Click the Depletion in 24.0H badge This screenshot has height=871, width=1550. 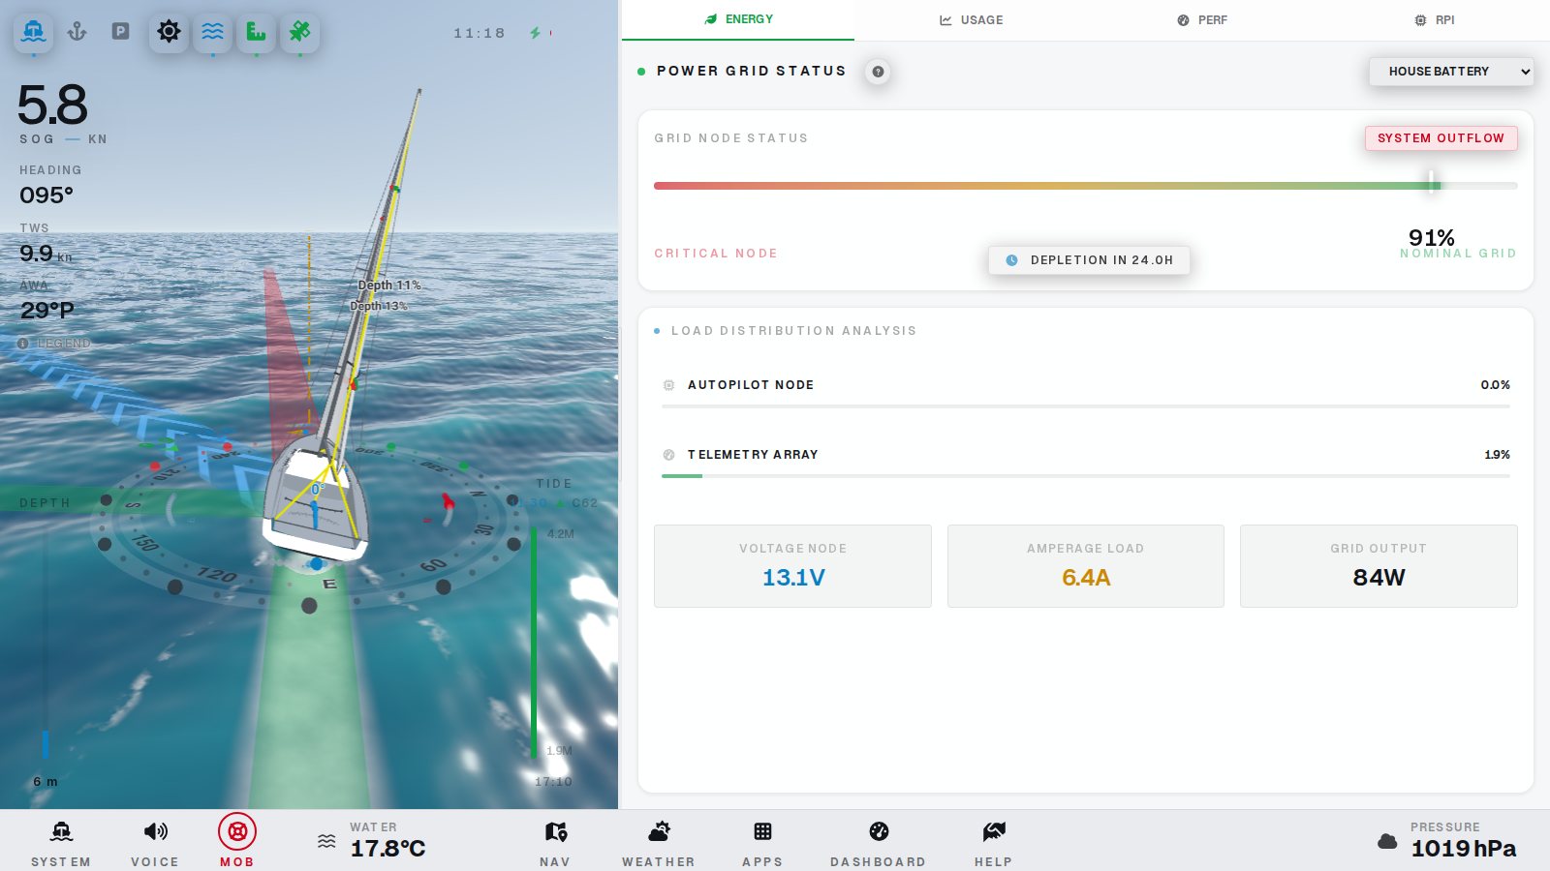pyautogui.click(x=1089, y=260)
